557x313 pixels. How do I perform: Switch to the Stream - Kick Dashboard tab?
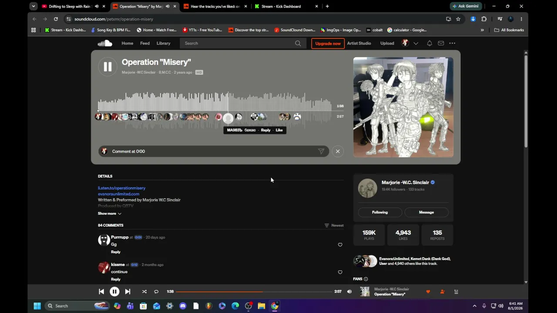(286, 7)
